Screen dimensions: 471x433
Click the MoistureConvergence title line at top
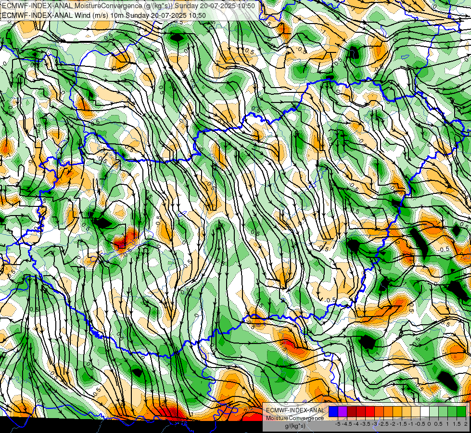128,6
